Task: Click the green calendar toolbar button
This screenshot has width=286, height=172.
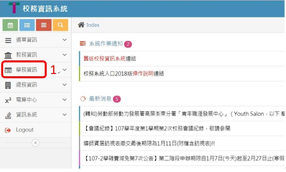Action: pyautogui.click(x=10, y=25)
